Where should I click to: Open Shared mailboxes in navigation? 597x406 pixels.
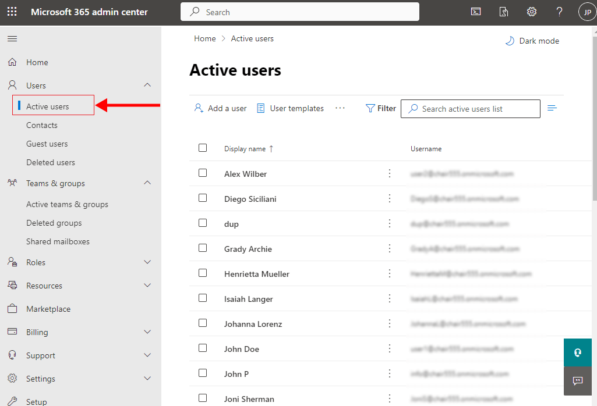tap(58, 241)
